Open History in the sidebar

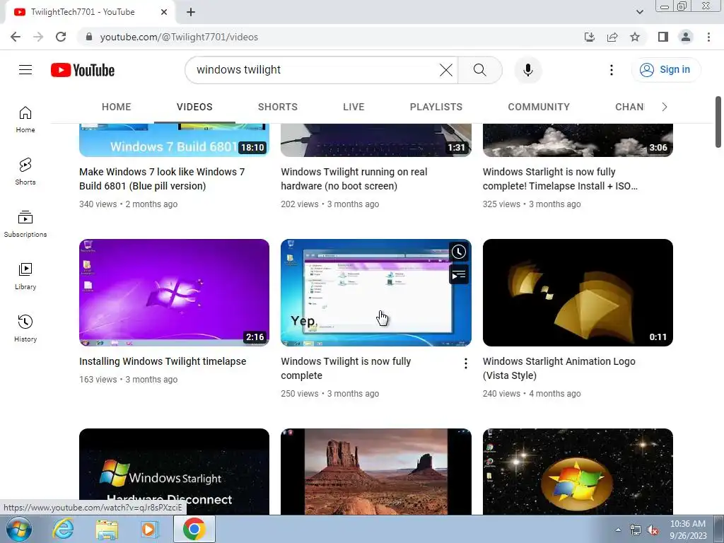[25, 328]
